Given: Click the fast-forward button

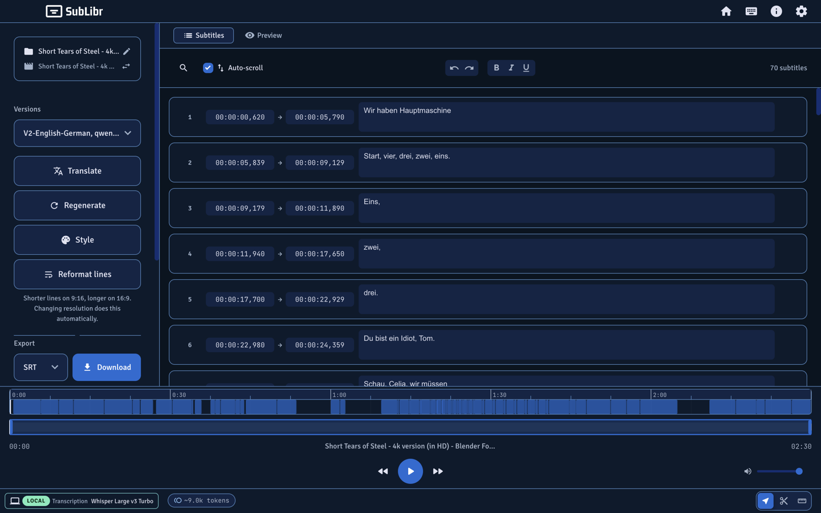Looking at the screenshot, I should 438,471.
